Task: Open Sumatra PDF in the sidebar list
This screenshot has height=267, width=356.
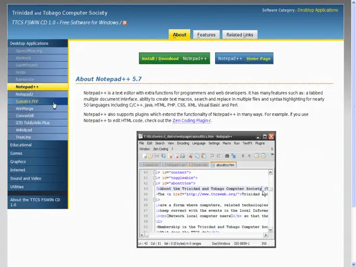Action: pos(27,101)
